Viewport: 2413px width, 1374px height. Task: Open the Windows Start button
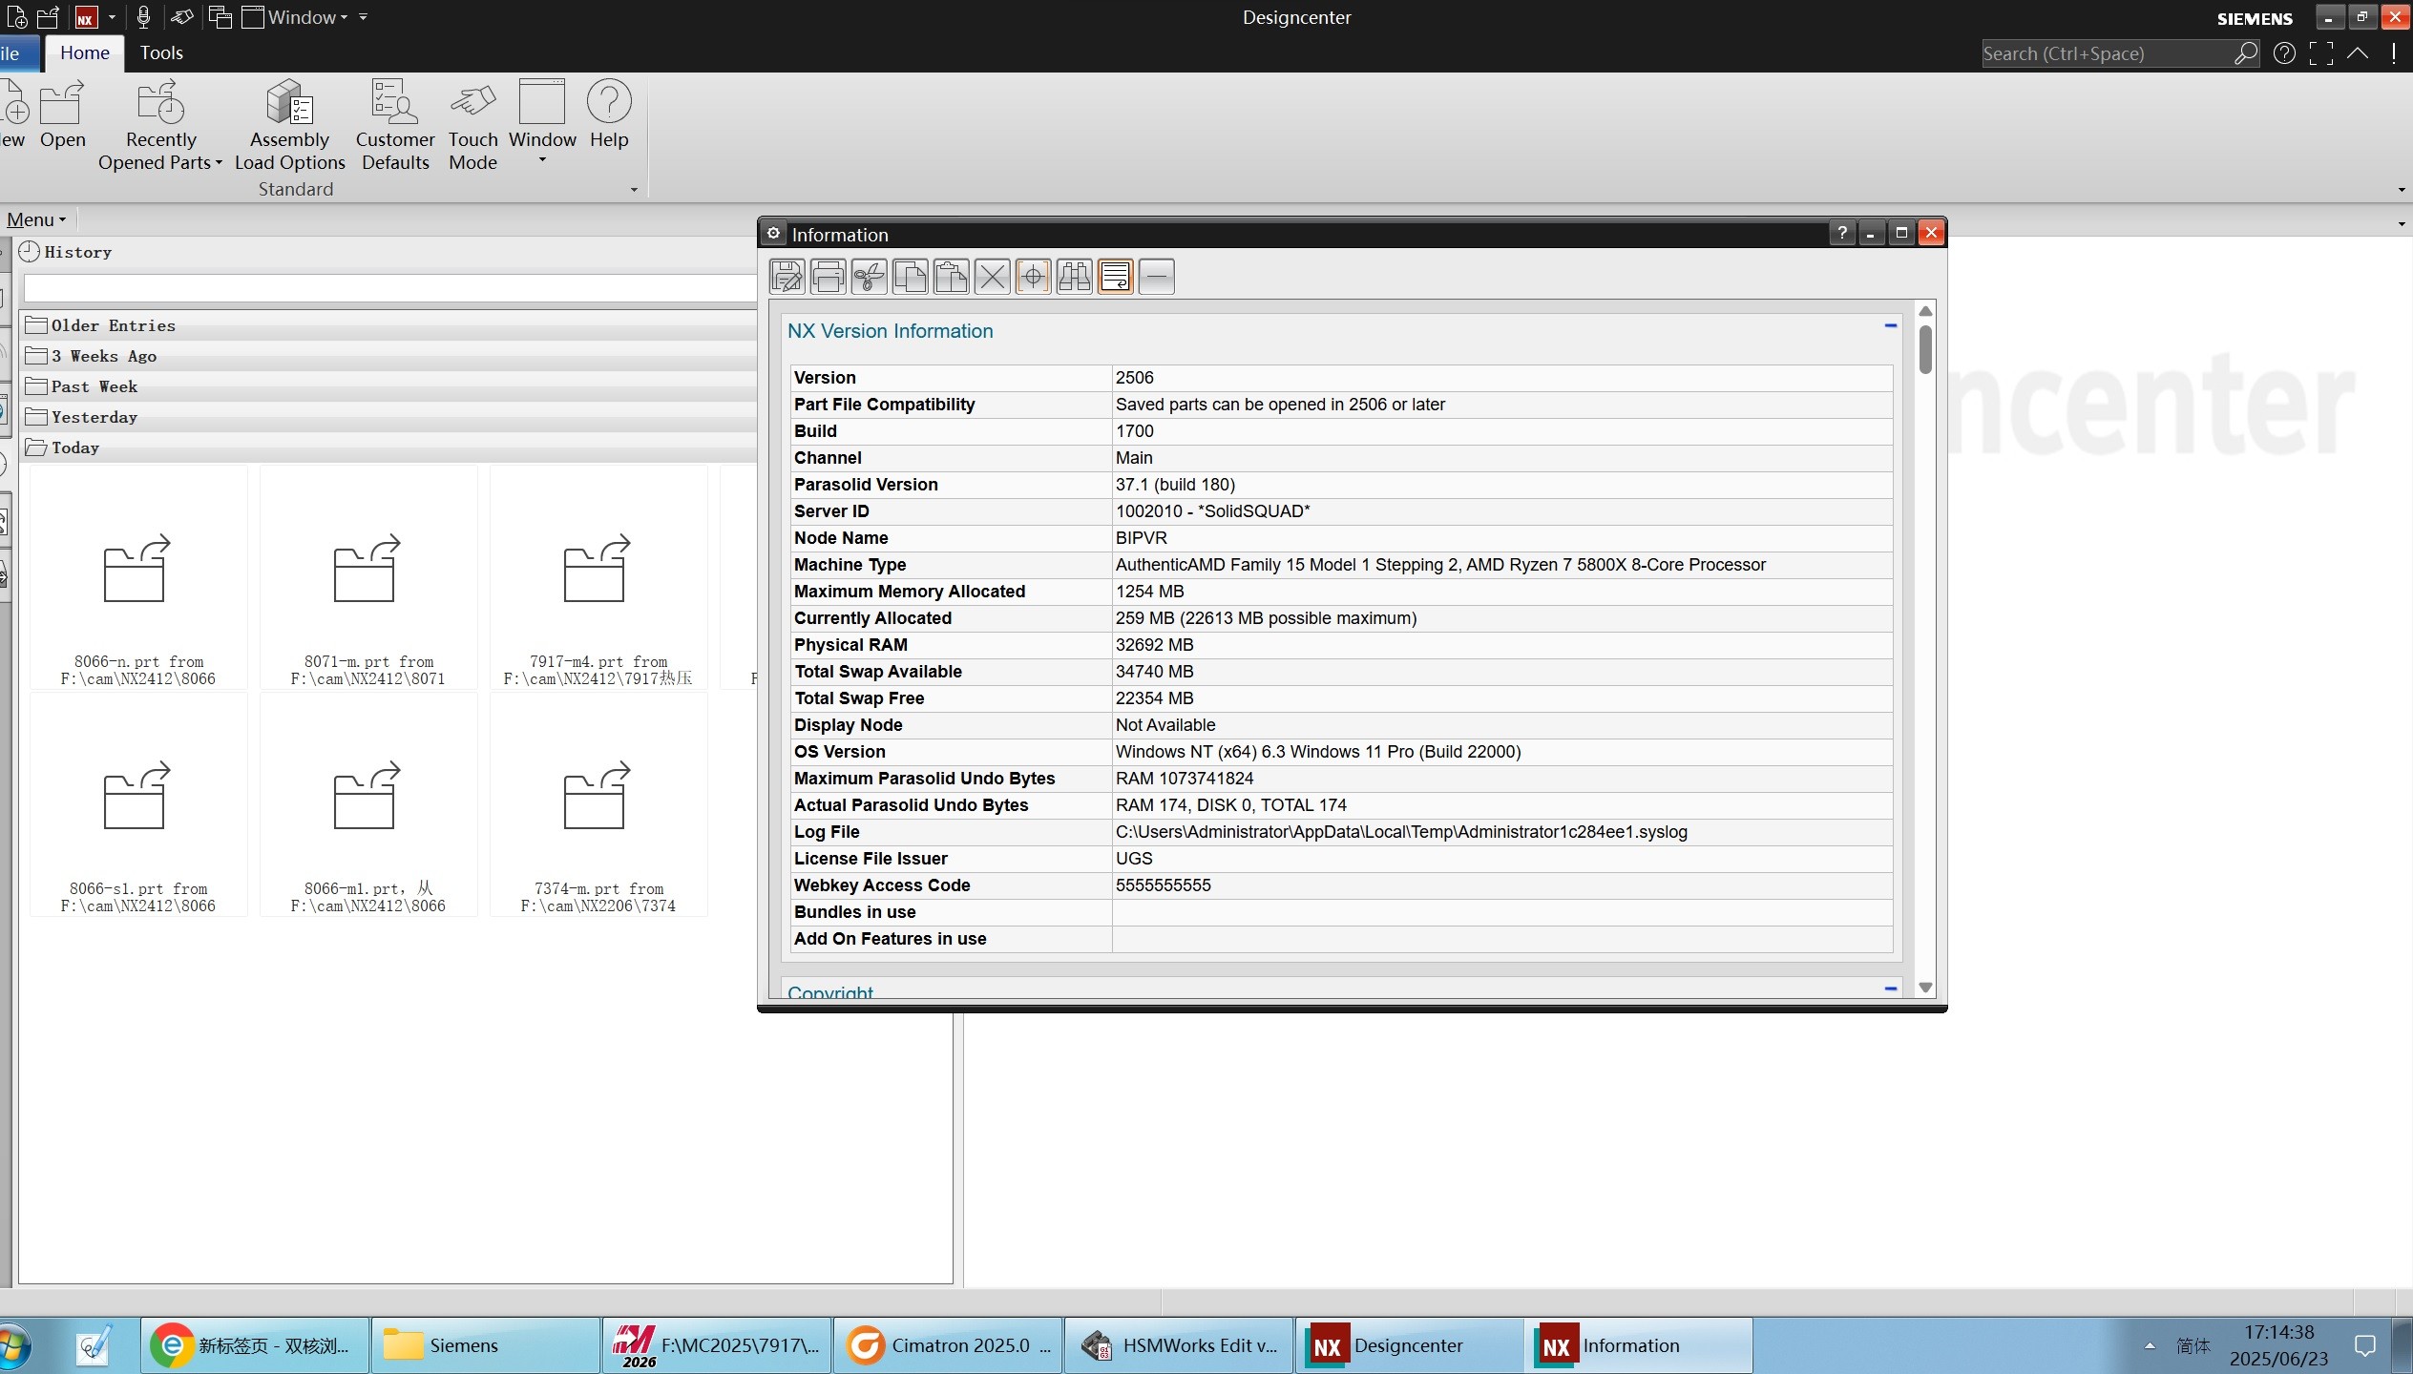click(13, 1345)
